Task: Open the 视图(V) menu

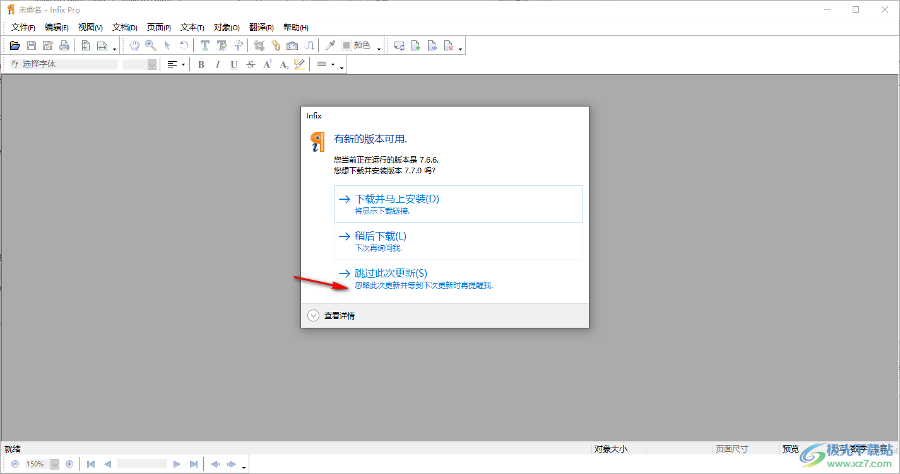Action: click(90, 28)
